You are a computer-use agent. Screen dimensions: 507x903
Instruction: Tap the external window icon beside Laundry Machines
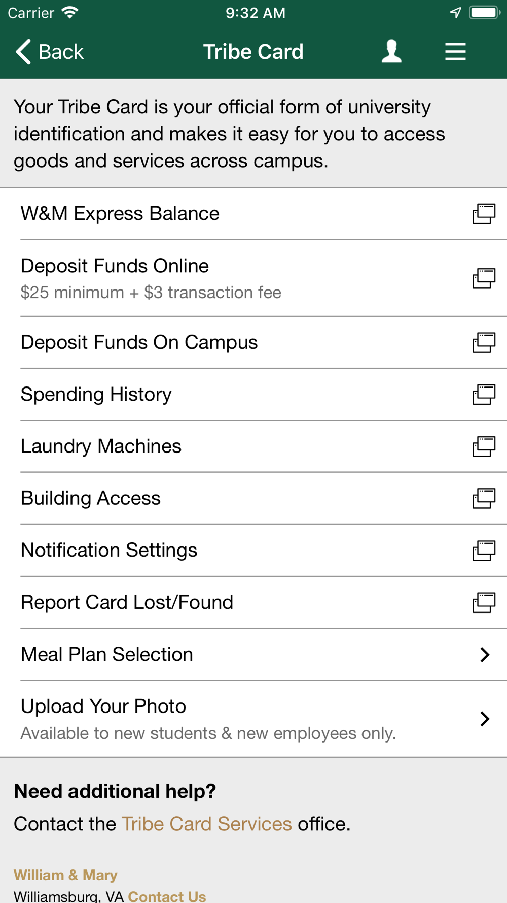484,446
